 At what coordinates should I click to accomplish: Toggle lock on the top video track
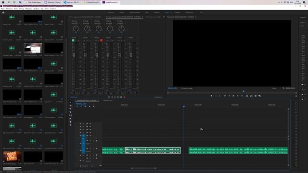tap(80, 124)
